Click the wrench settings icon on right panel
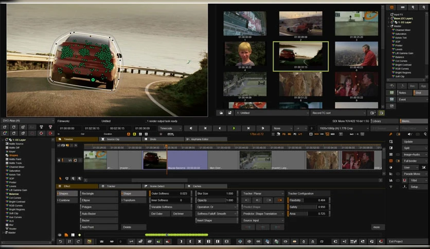The width and height of the screenshot is (430, 249). click(391, 134)
